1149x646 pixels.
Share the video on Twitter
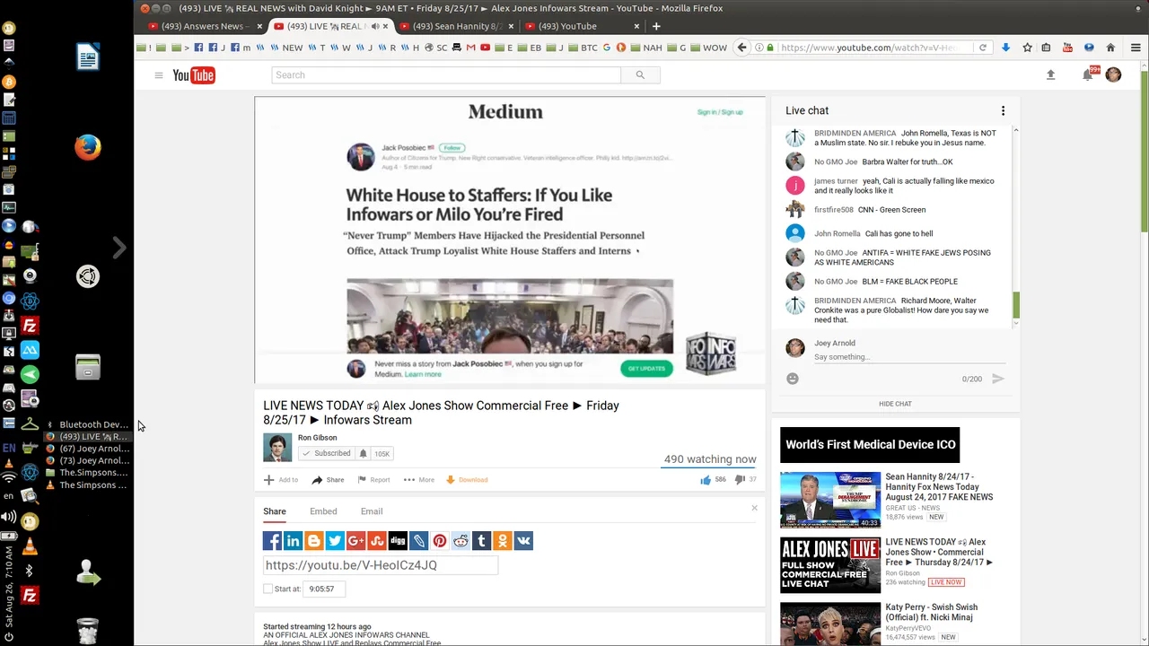[335, 540]
